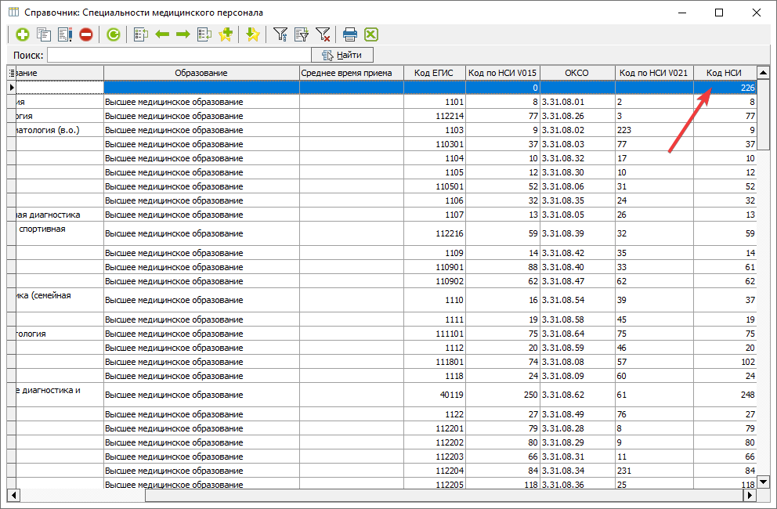
Task: Click the Код по НСИ V015 column header
Action: pyautogui.click(x=503, y=73)
